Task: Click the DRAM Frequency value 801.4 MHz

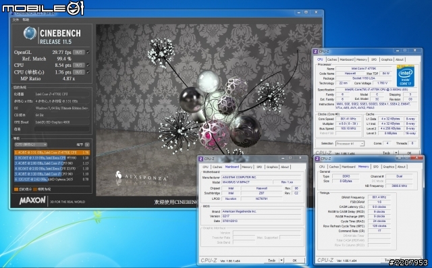Action: coord(379,197)
